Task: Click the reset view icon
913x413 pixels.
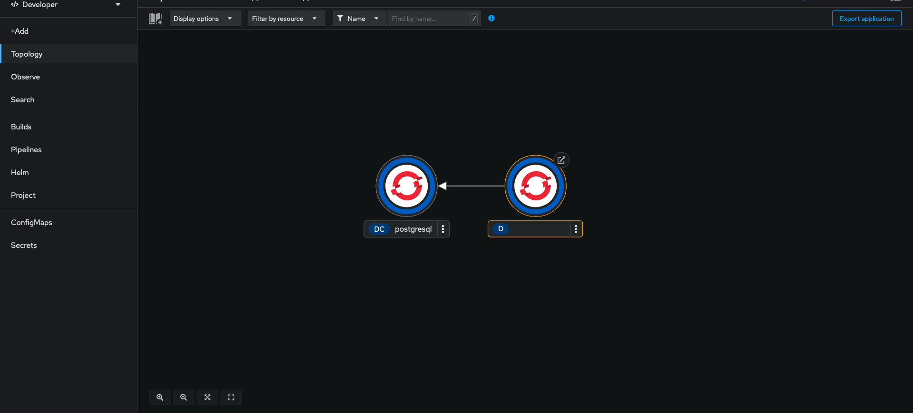Action: click(x=231, y=397)
